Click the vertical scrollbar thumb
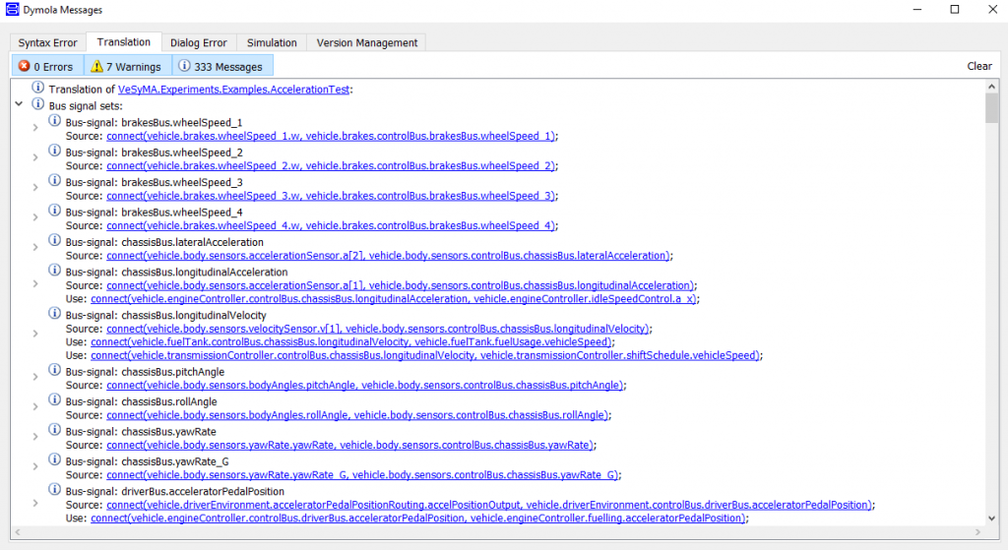 [991, 108]
